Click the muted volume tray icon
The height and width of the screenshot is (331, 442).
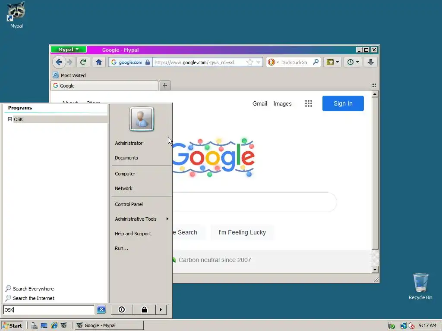tap(411, 326)
